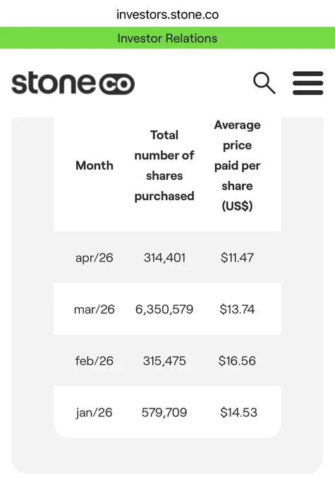This screenshot has width=335, height=479.
Task: Tap the investors.stone.co address bar
Action: [x=167, y=14]
